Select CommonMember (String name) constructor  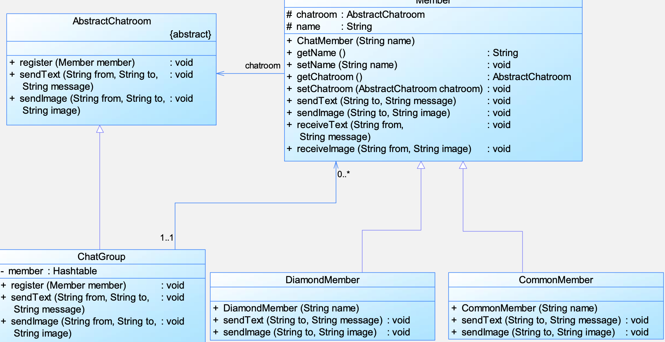(525, 308)
